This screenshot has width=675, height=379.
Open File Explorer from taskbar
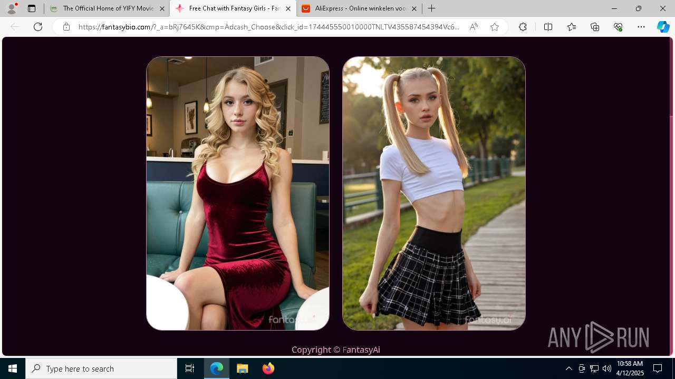point(243,368)
